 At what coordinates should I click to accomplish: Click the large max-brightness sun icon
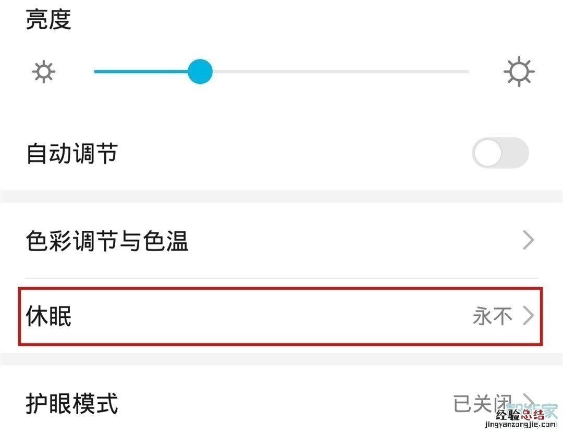(519, 72)
